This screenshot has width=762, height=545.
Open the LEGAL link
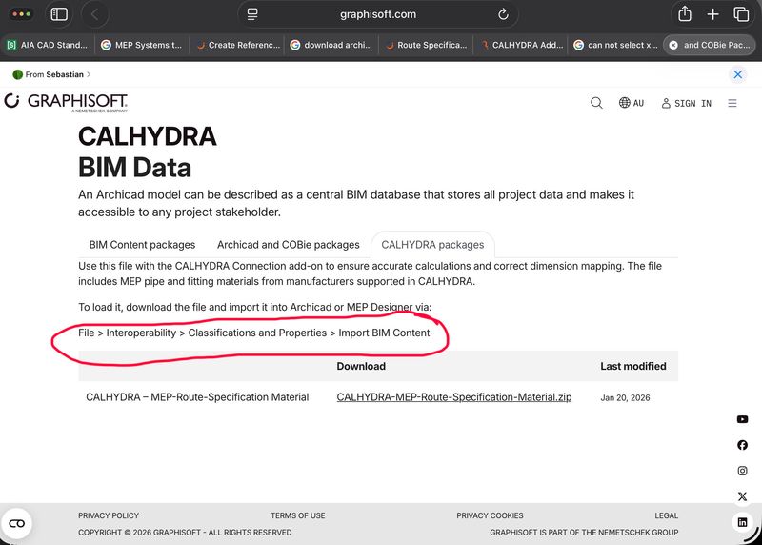coord(666,515)
